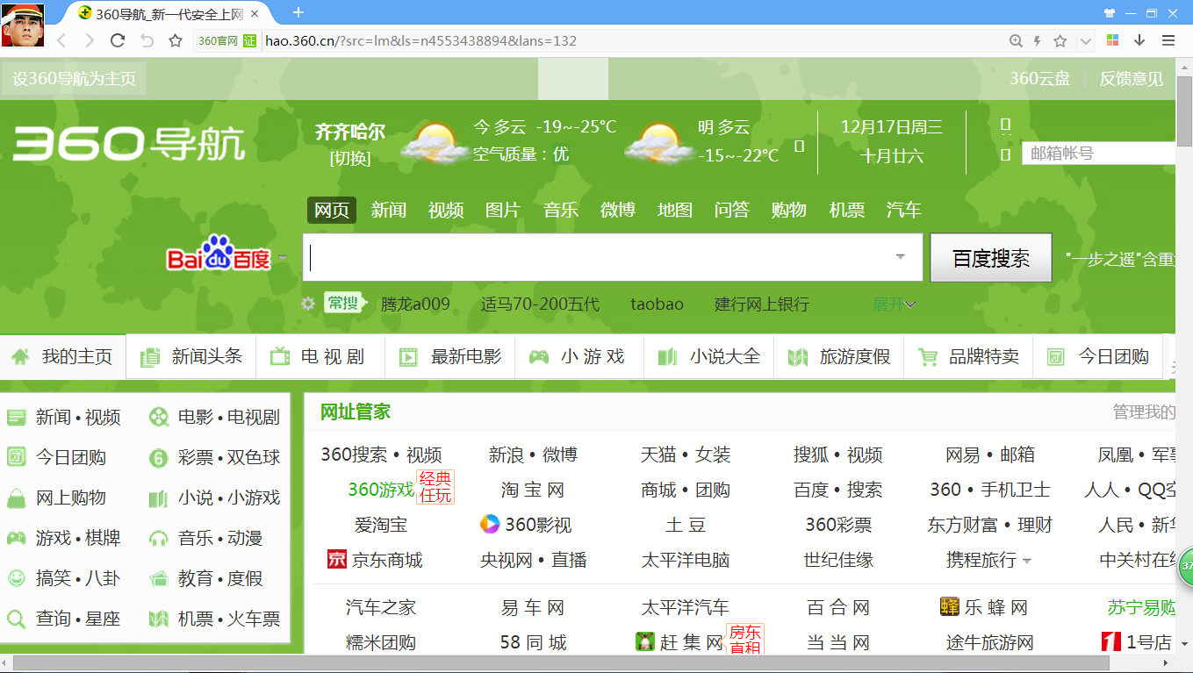
Task: Click the 音乐•动漫 headphones icon
Action: (159, 538)
